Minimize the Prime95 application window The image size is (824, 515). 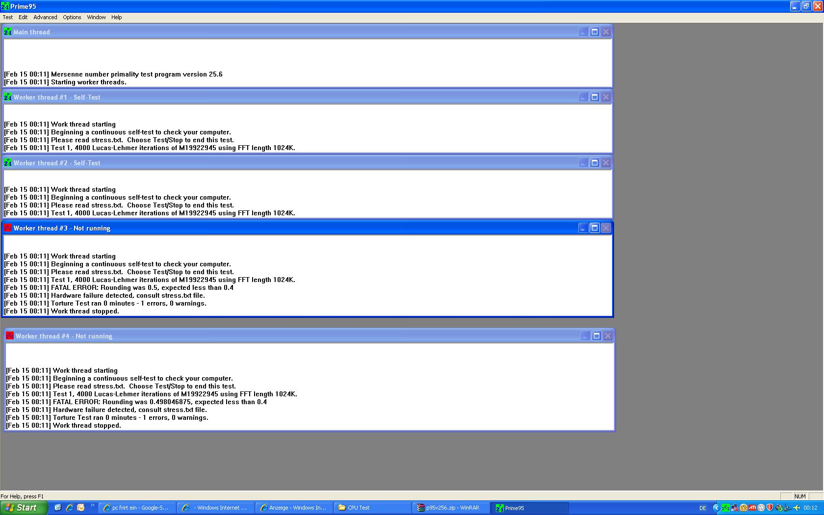pyautogui.click(x=795, y=6)
